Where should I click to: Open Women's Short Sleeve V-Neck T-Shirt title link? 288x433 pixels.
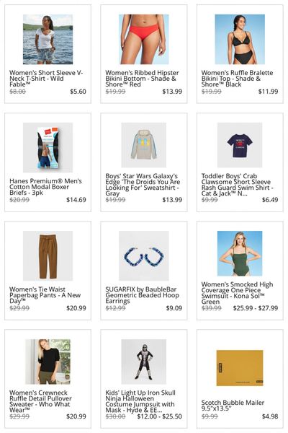point(46,79)
